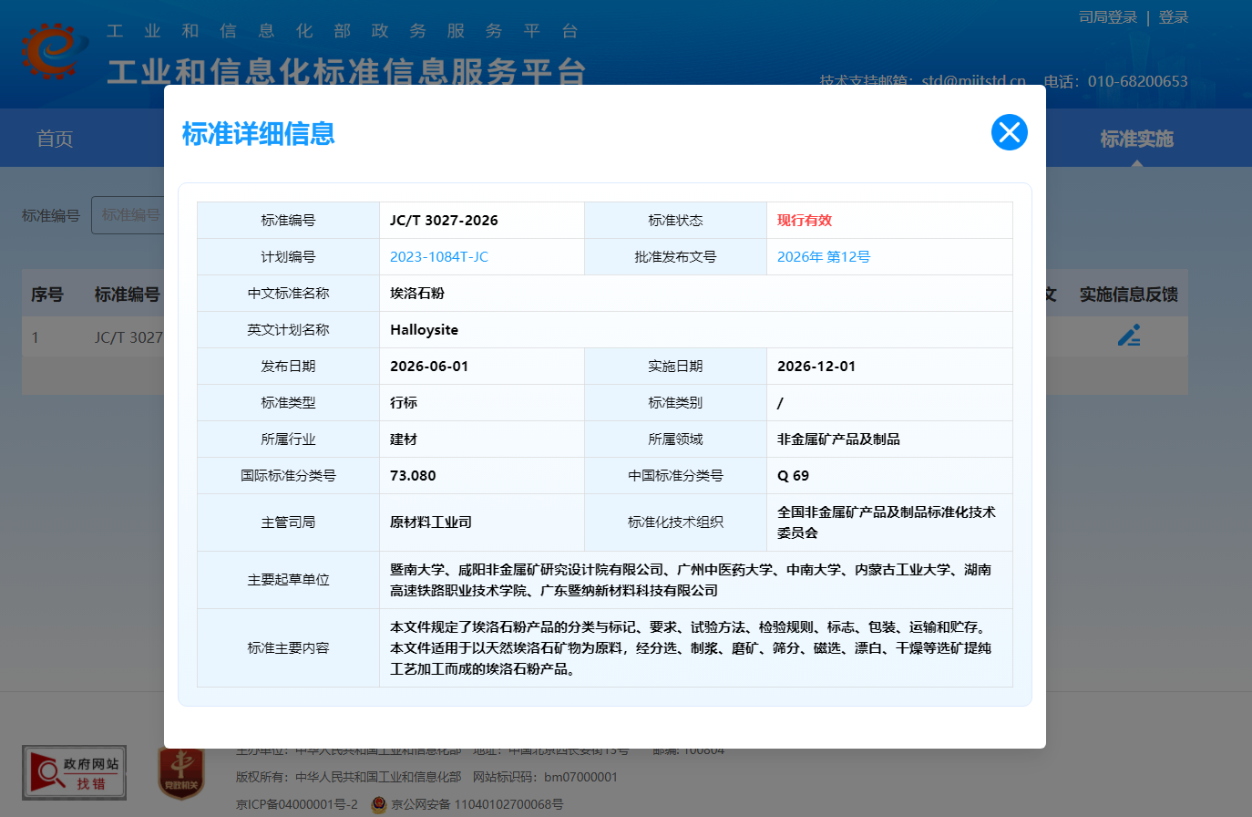The height and width of the screenshot is (817, 1252).
Task: Click the CCS code Q 69
Action: click(793, 476)
